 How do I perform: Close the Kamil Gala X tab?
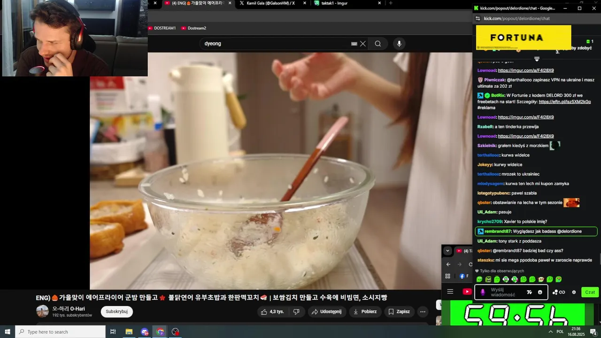coord(305,3)
